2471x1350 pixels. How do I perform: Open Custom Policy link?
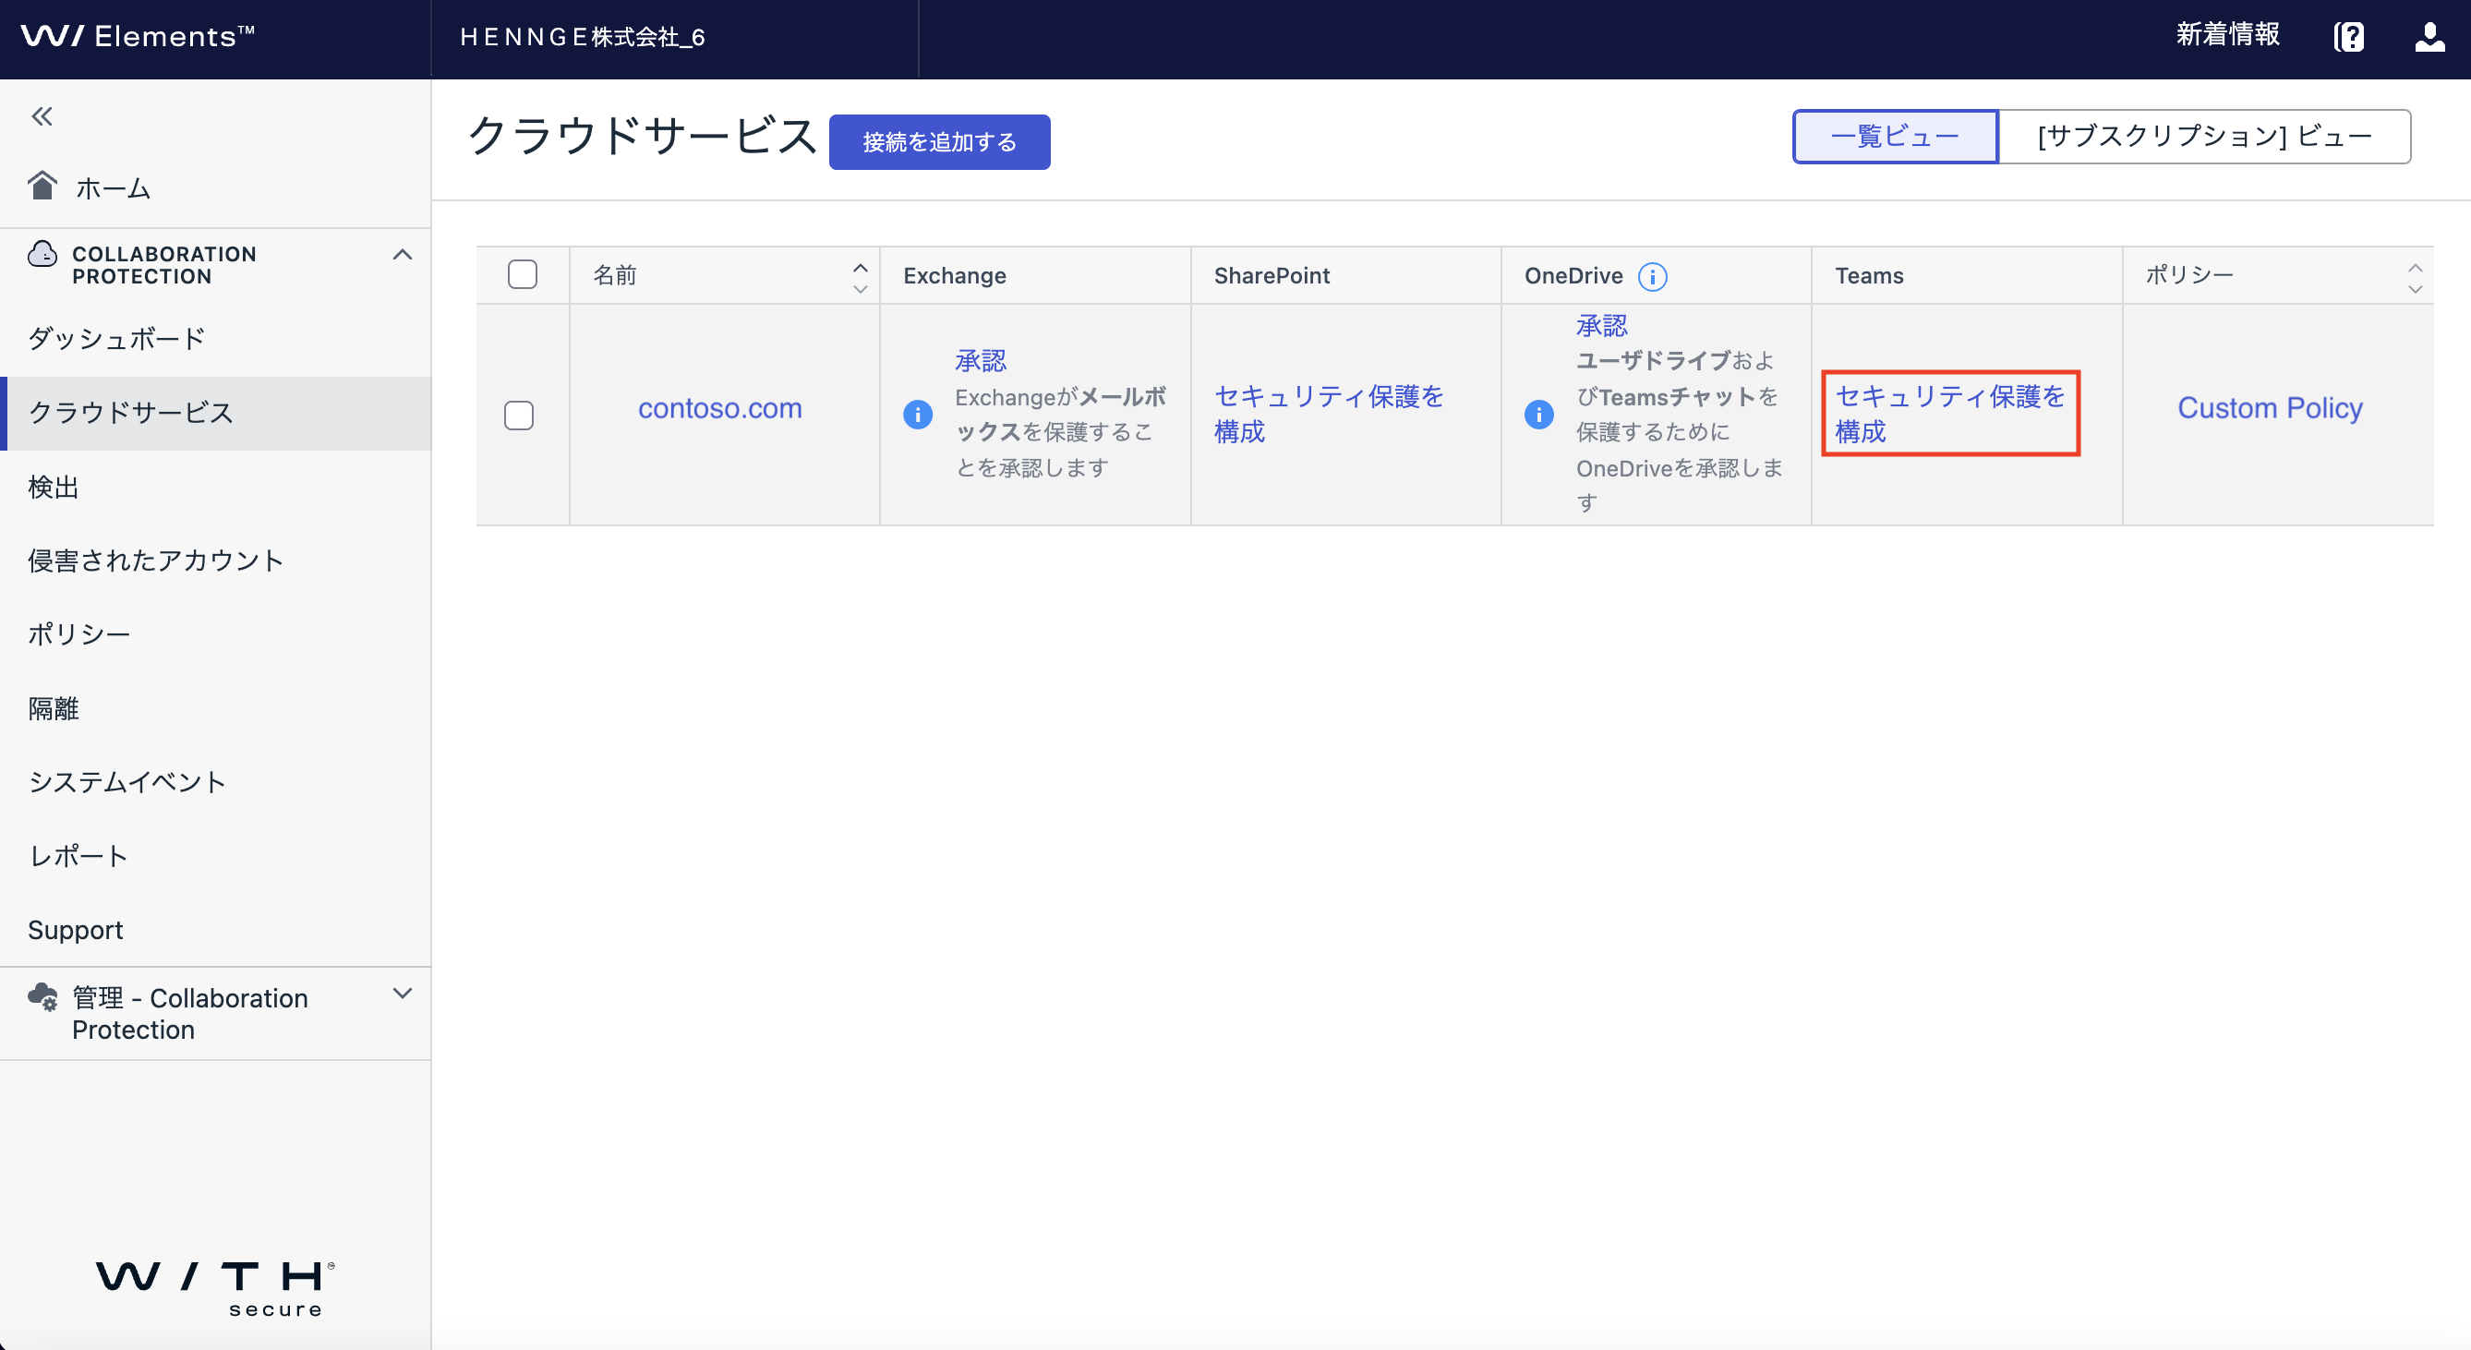click(2270, 408)
